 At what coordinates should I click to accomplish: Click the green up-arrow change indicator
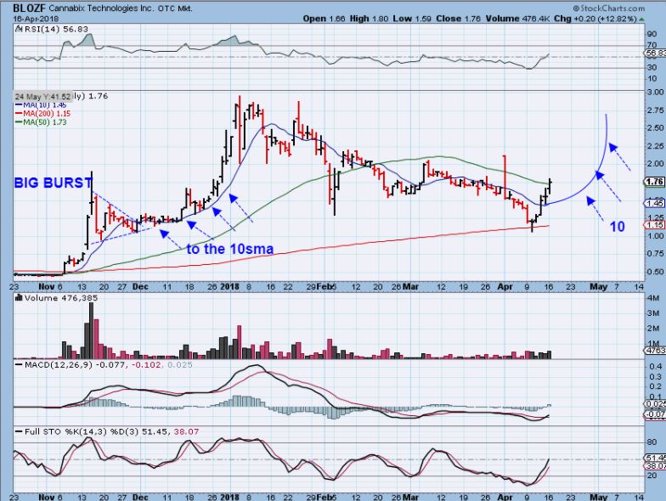(x=642, y=19)
